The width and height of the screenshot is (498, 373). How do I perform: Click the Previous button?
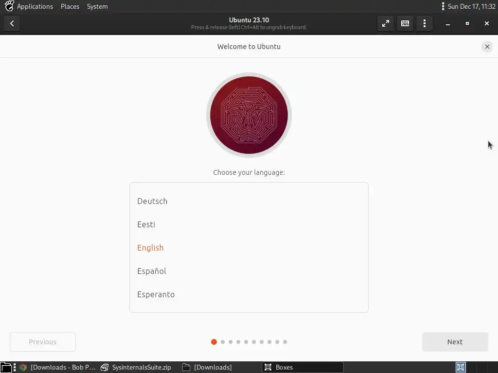(x=43, y=342)
